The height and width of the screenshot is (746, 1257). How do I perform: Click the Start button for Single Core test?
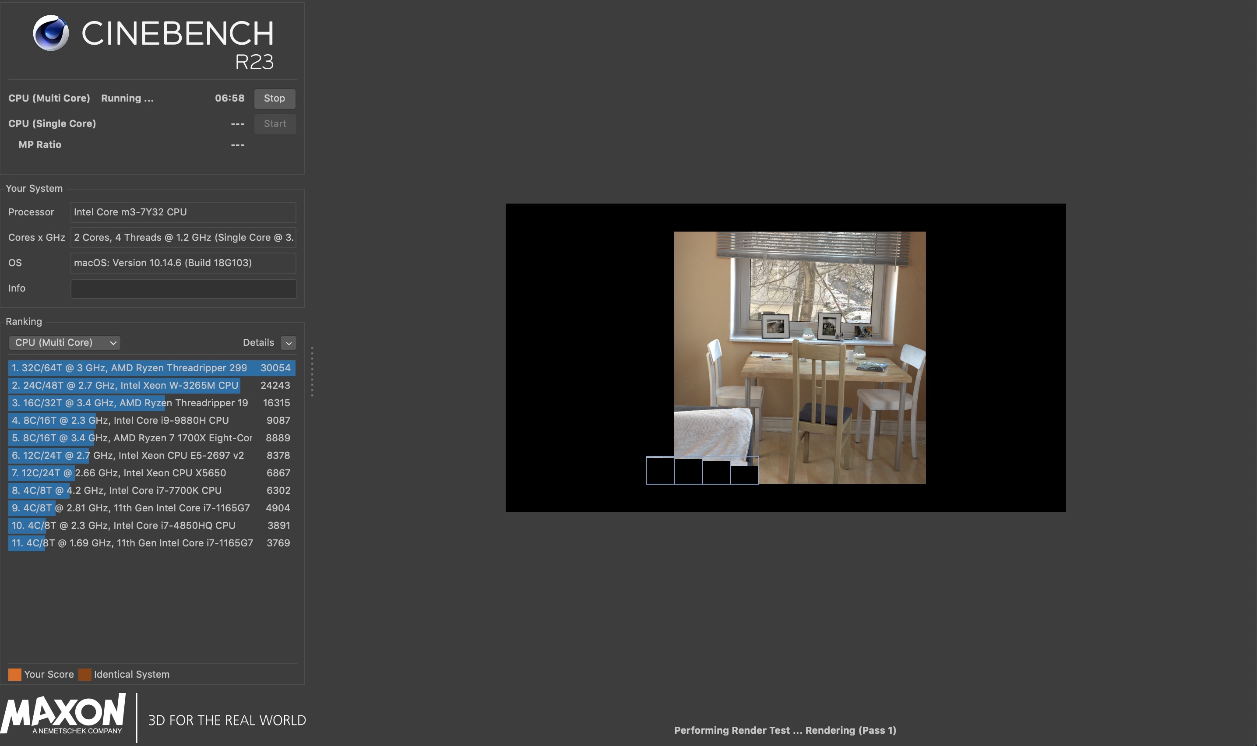[275, 123]
